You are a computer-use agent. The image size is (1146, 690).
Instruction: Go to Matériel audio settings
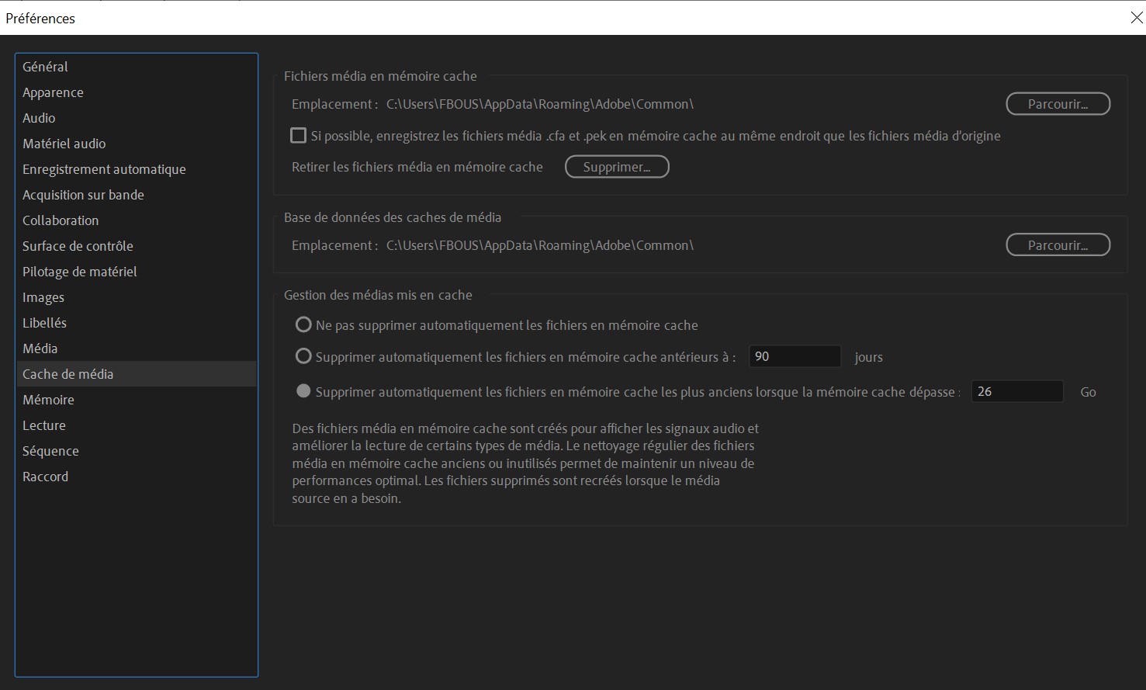coord(64,144)
